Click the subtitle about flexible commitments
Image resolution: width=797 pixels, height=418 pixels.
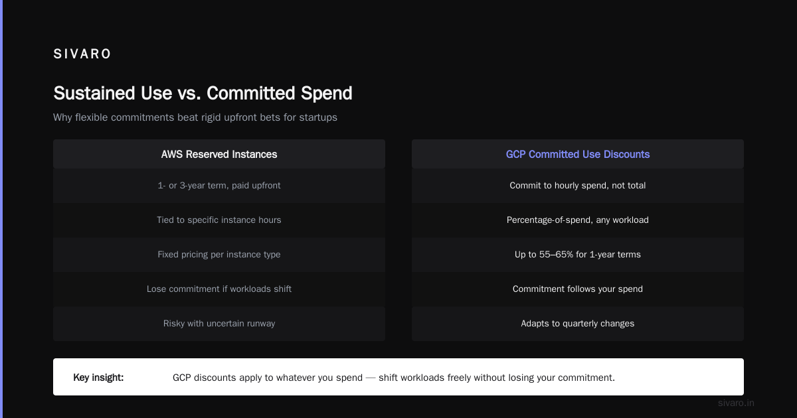[195, 117]
